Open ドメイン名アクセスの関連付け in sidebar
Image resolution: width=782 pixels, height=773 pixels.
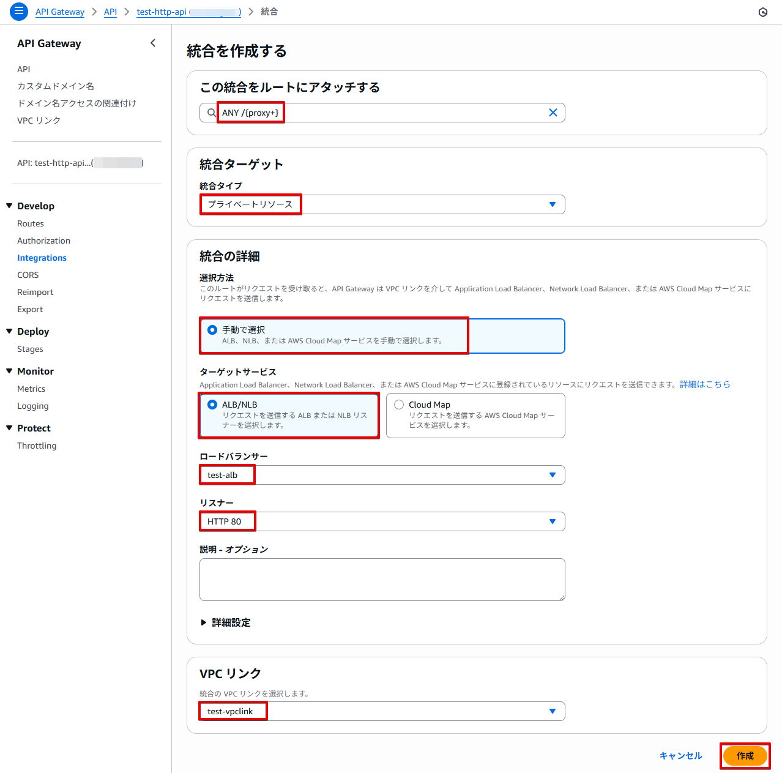[76, 103]
